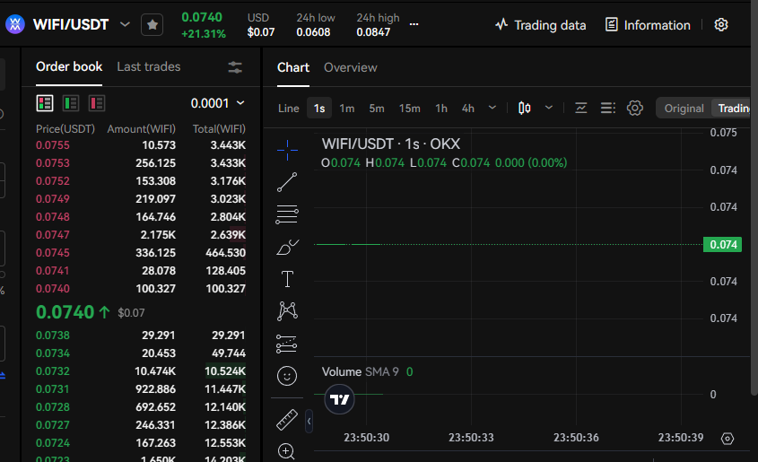Select the 1s interval
The image size is (758, 462).
[x=319, y=109]
